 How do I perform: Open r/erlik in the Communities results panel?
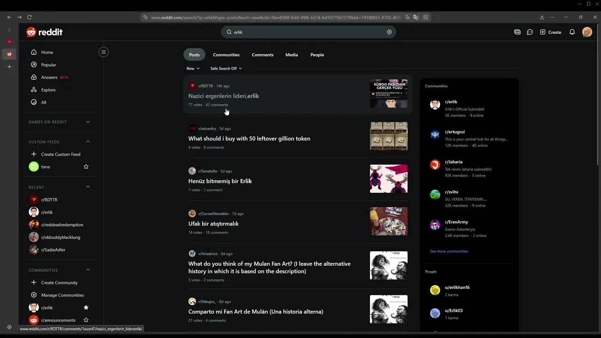[x=451, y=102]
